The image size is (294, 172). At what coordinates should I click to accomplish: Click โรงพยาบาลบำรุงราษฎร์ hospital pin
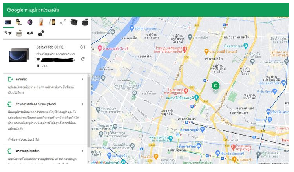click(233, 147)
